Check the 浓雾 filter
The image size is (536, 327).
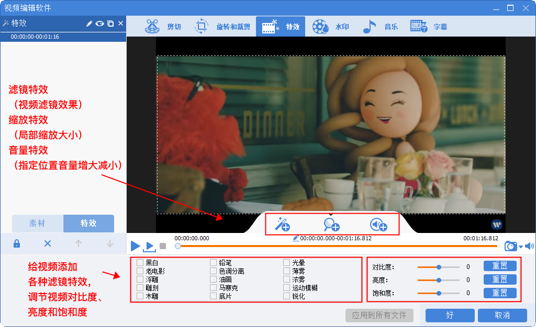coord(286,279)
